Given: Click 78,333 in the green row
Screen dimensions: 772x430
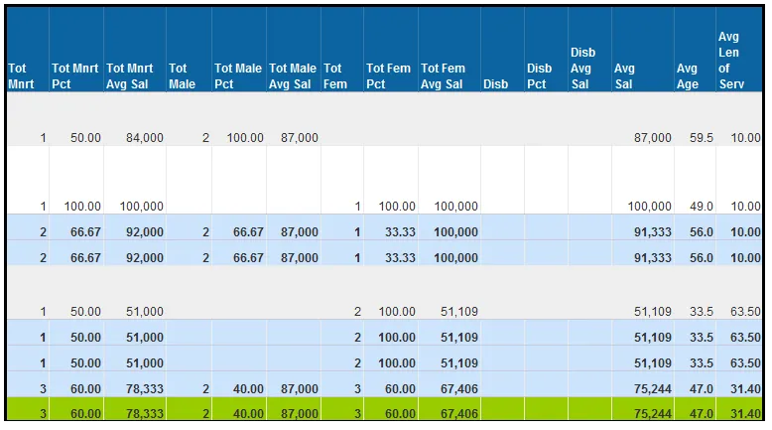Looking at the screenshot, I should point(144,414).
